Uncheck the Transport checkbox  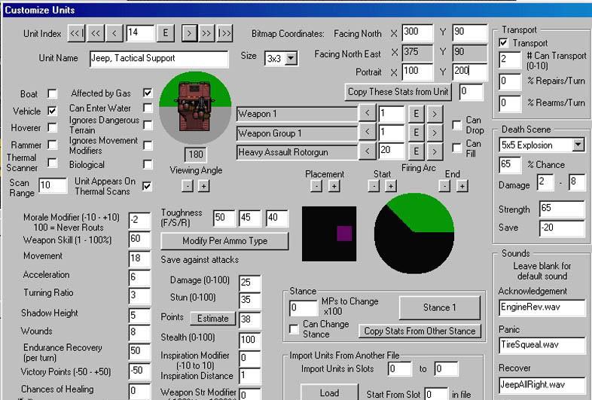[x=505, y=44]
